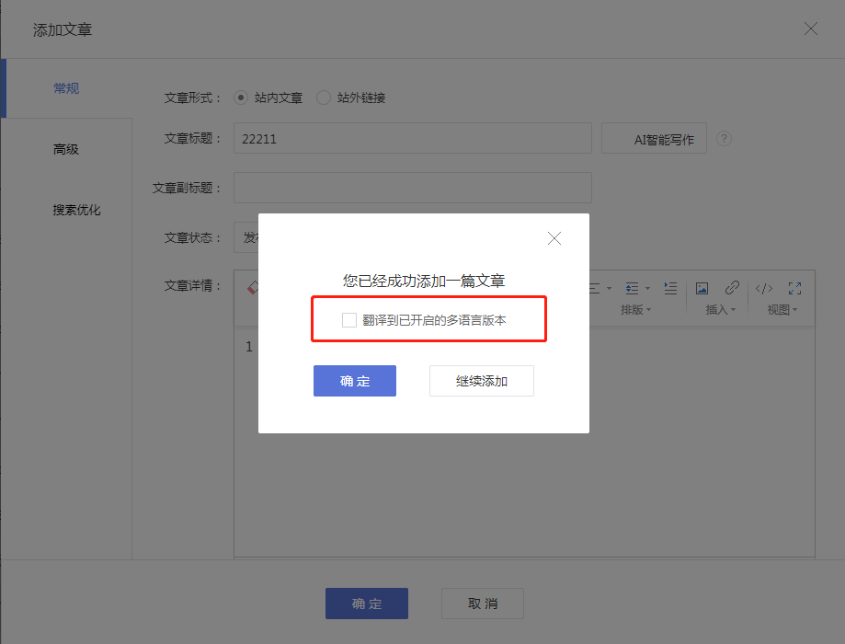Click the 继续添加 button
This screenshot has width=845, height=644.
coord(481,381)
